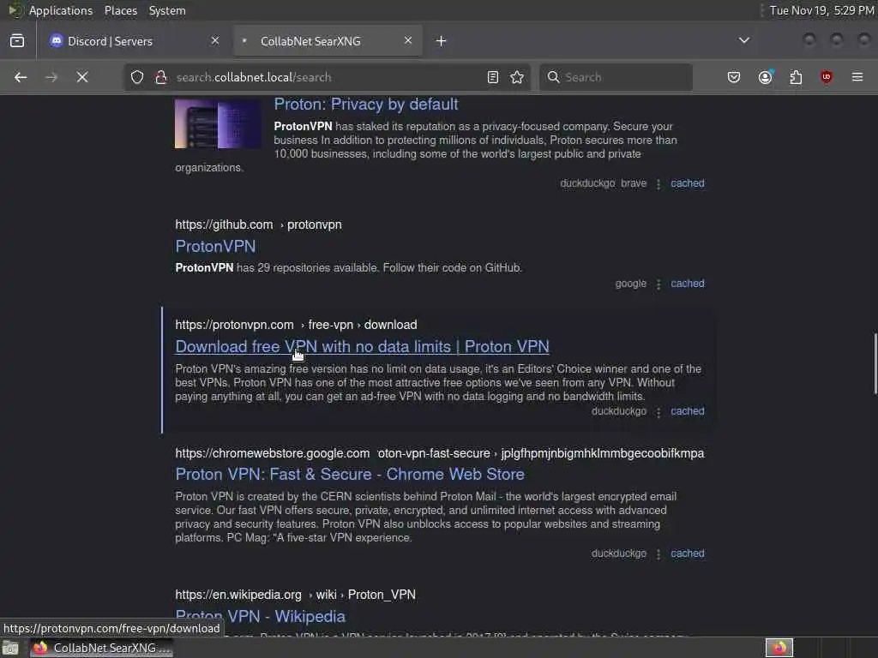Image resolution: width=878 pixels, height=658 pixels.
Task: Expand options dots beside google engine label
Action: tap(658, 284)
